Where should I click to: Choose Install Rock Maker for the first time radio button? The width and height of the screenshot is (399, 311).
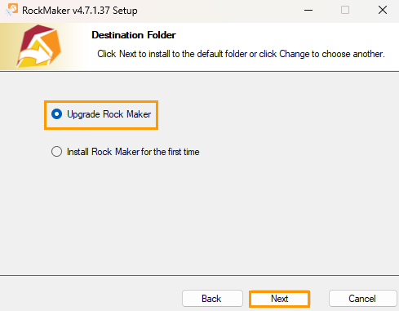(56, 152)
